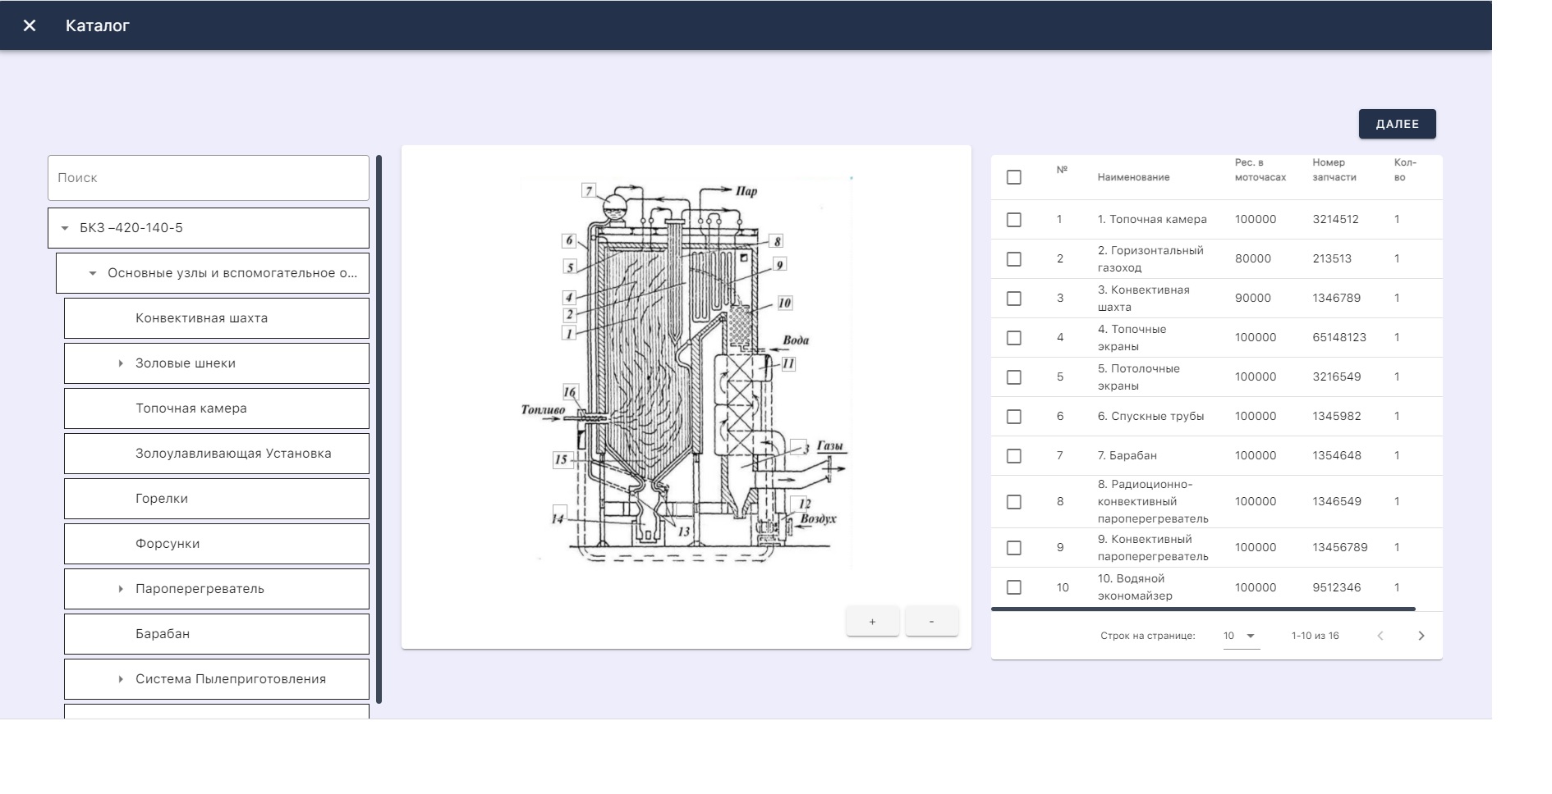Click the Наименование column header

pyautogui.click(x=1133, y=177)
